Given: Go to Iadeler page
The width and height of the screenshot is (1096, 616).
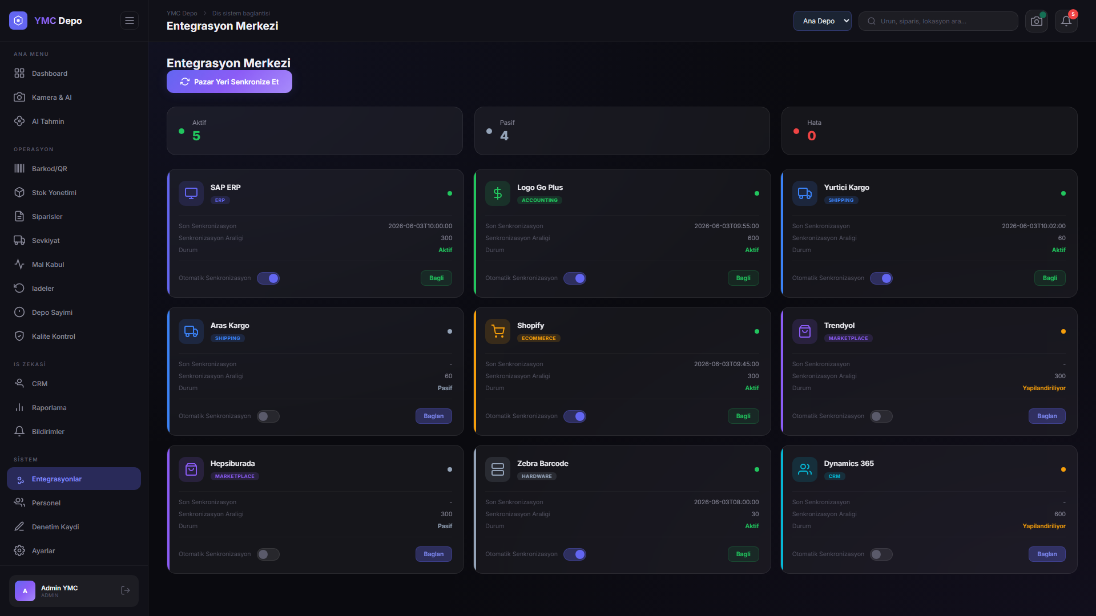Looking at the screenshot, I should [x=74, y=289].
